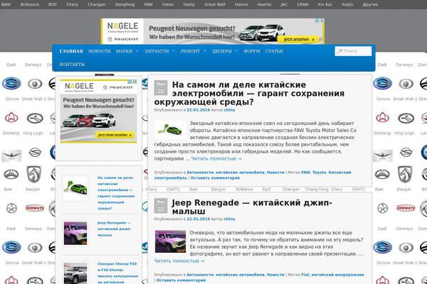This screenshot has height=284, width=427.
Task: Open the китайский внедорожник tag
Action: [337, 275]
